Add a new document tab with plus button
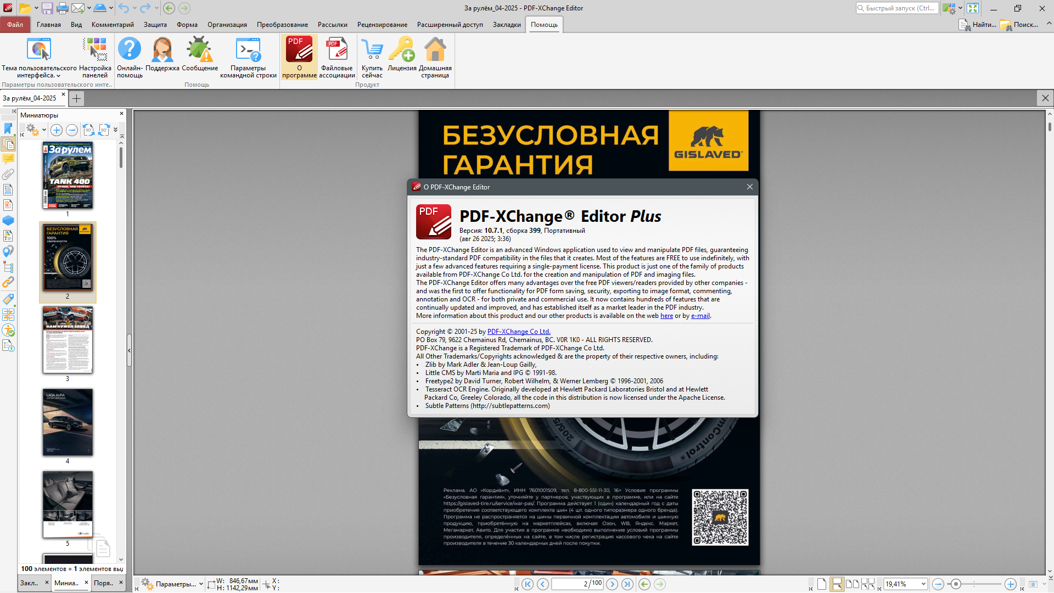 click(x=77, y=98)
